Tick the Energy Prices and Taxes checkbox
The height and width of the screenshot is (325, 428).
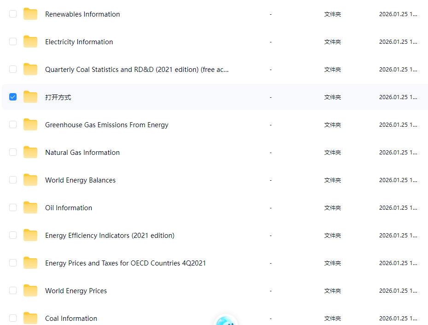pyautogui.click(x=13, y=263)
